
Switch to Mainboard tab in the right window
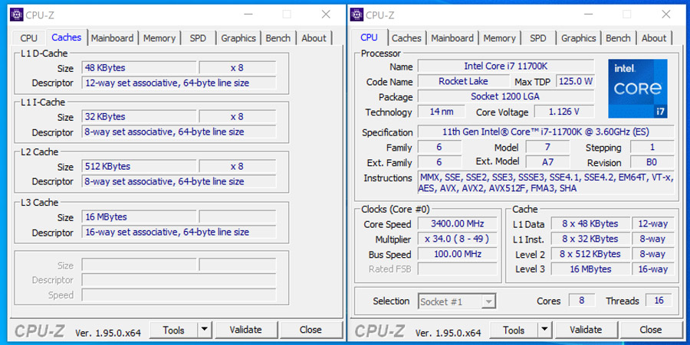(452, 38)
